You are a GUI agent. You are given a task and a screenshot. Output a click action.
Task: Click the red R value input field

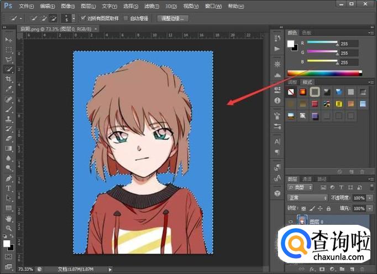348,44
